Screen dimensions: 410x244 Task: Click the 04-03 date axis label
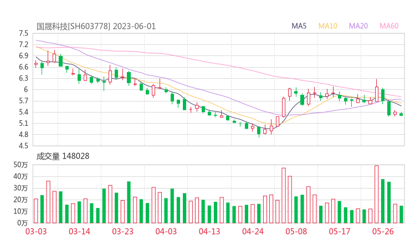coord(166,231)
